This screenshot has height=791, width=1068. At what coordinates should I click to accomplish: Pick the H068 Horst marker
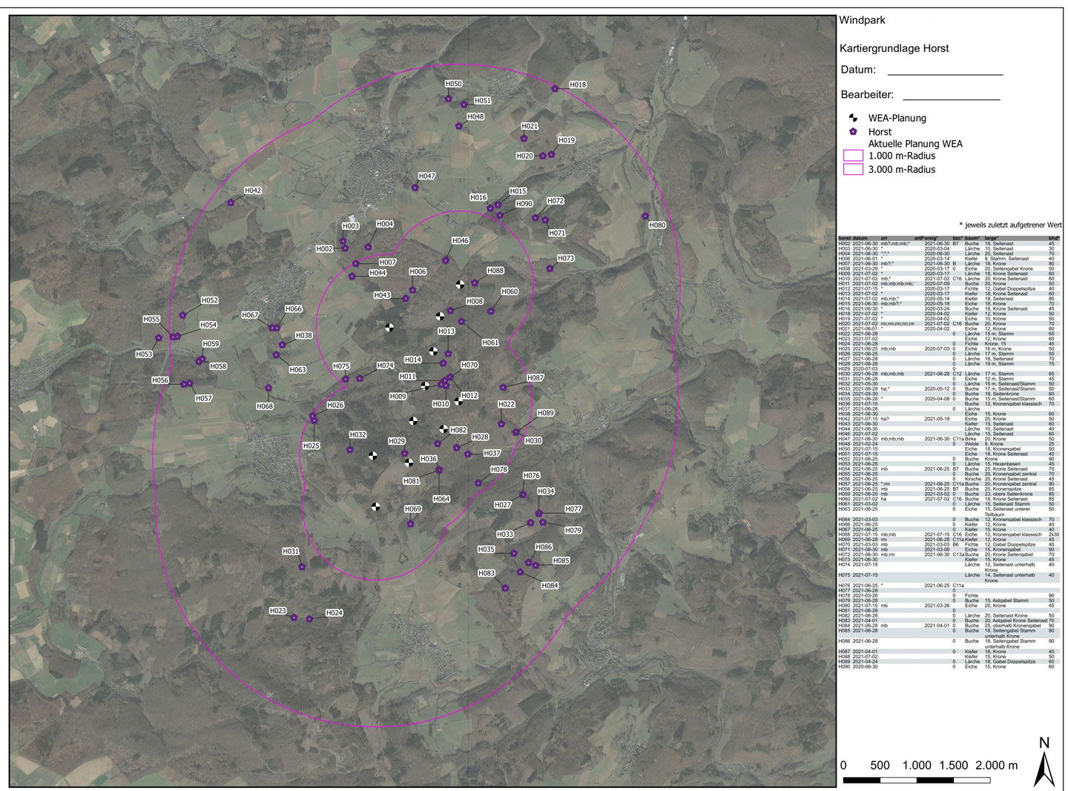point(268,388)
